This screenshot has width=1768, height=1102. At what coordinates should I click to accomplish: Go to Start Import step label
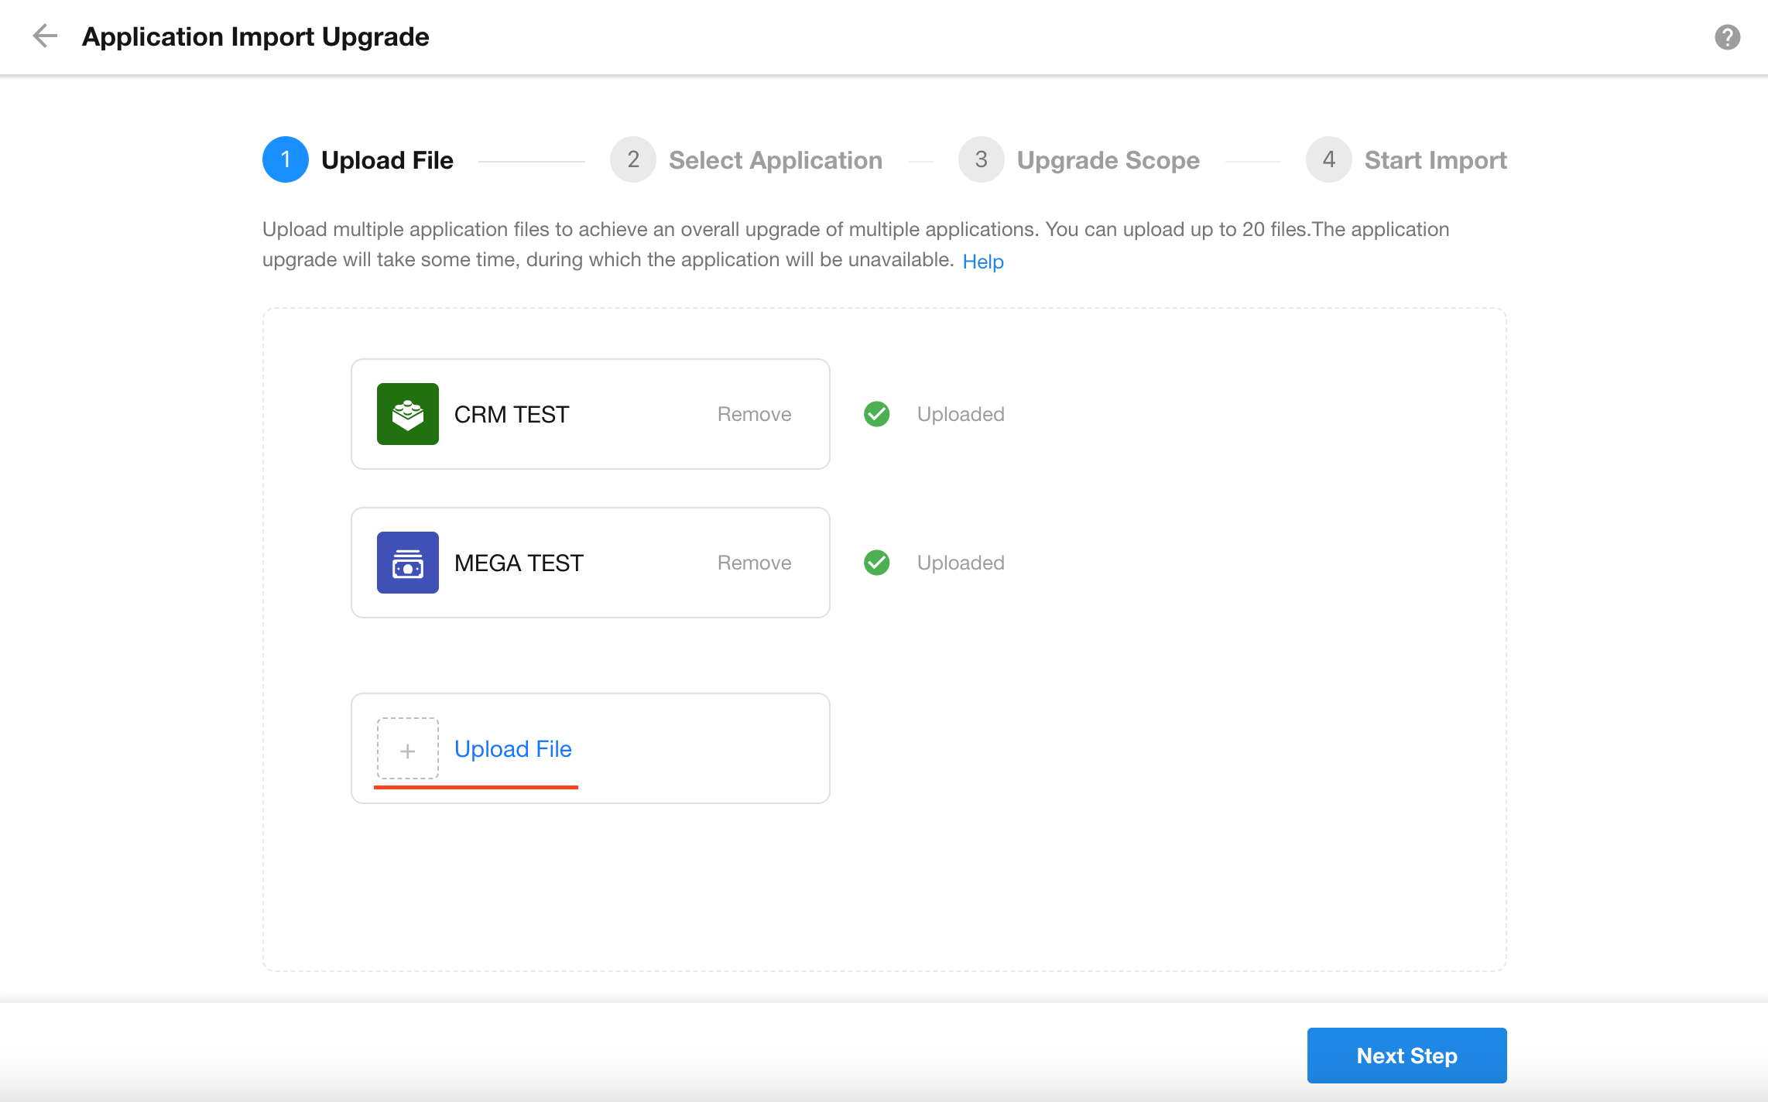[x=1435, y=160]
